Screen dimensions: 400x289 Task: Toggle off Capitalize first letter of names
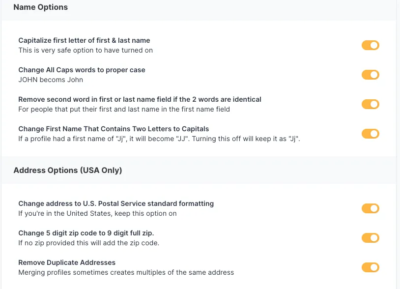tap(371, 46)
